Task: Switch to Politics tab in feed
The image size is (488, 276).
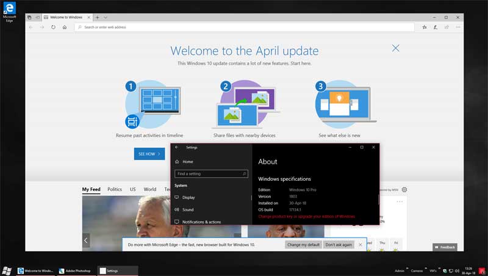Action: (115, 189)
